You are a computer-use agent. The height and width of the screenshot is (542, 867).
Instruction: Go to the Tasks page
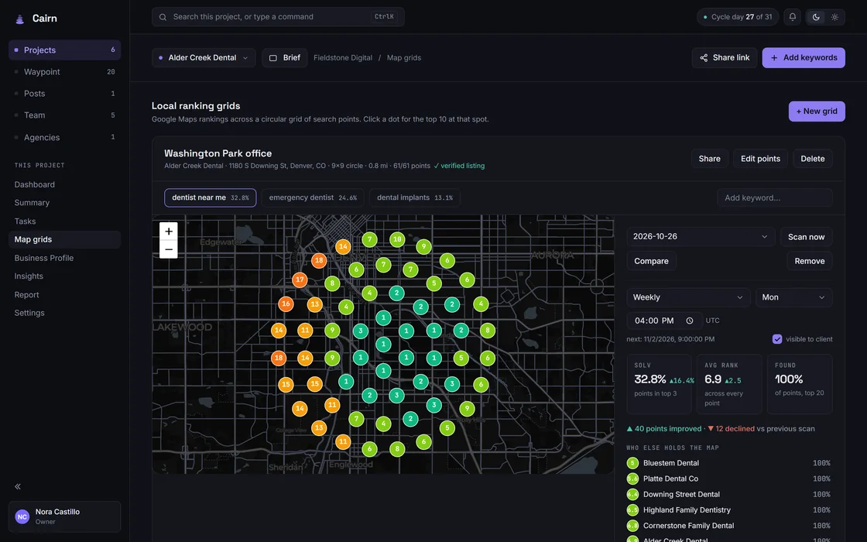(x=65, y=221)
